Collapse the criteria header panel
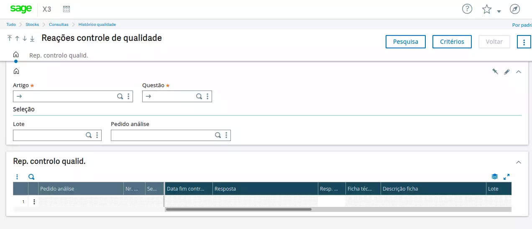 [519, 72]
